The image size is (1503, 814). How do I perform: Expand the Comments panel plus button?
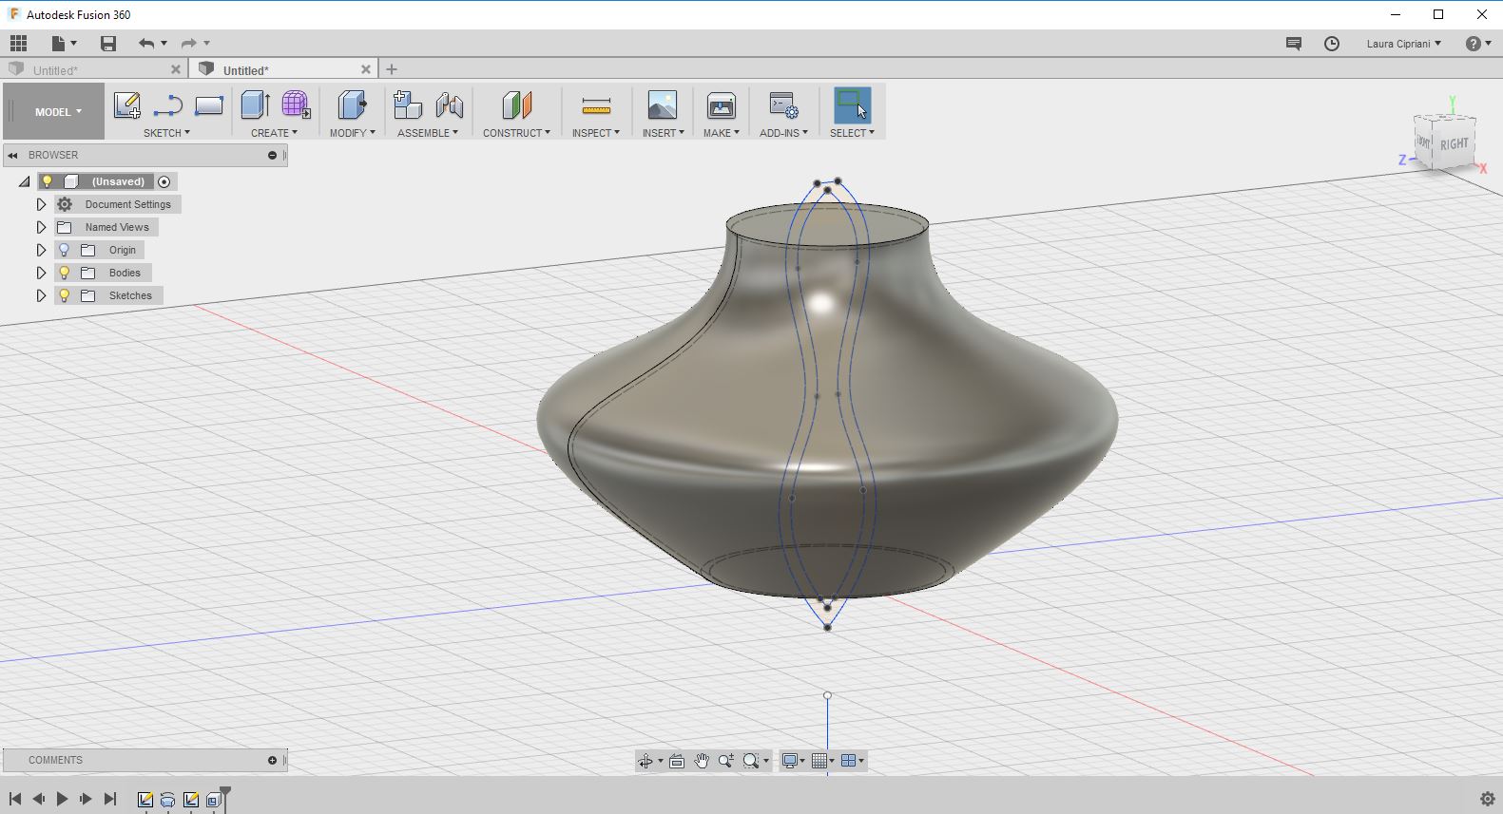click(272, 760)
